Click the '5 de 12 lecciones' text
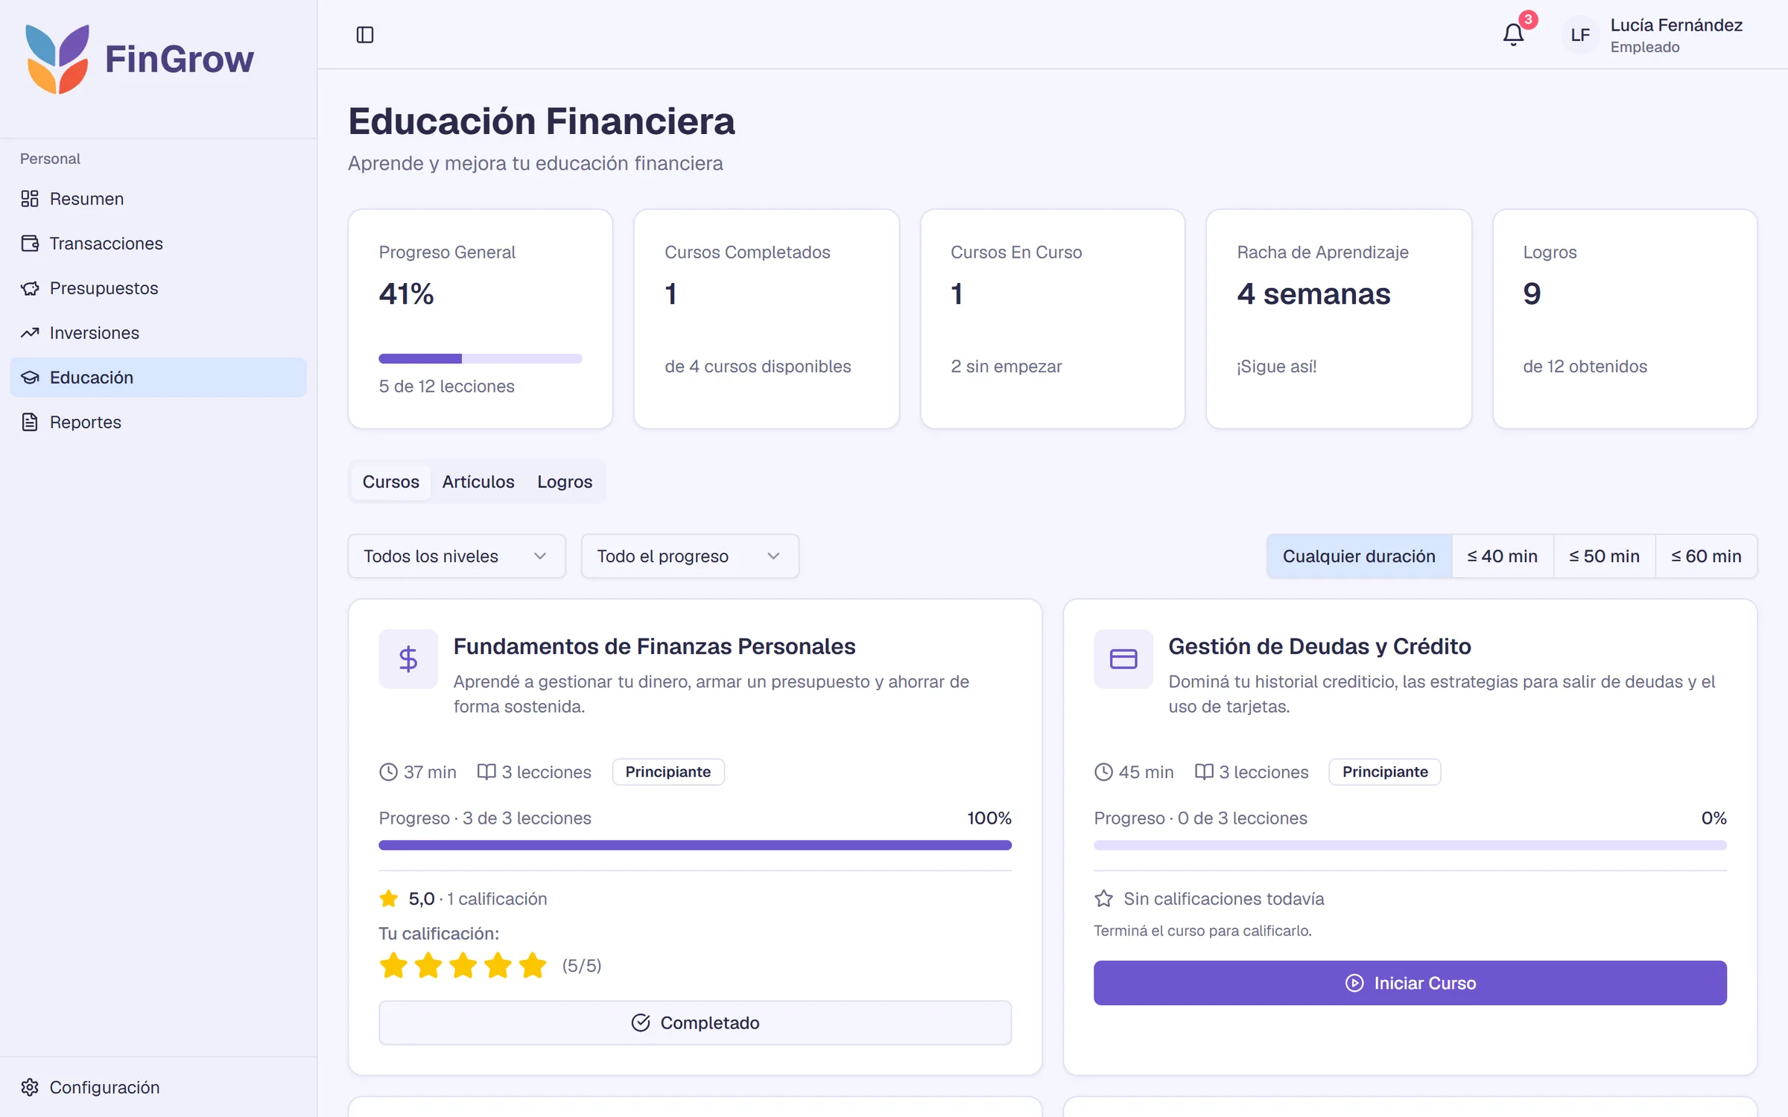1788x1117 pixels. pos(446,386)
